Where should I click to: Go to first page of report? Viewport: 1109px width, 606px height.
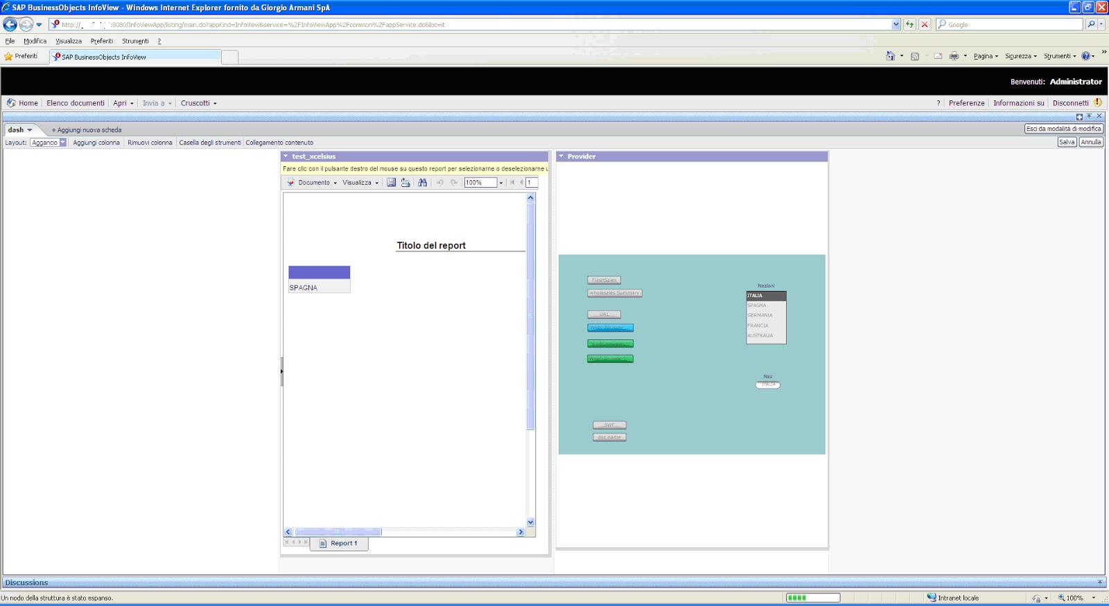[x=512, y=182]
